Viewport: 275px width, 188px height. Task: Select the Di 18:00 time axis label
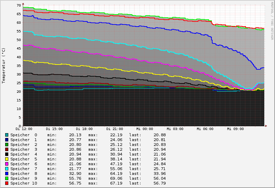pyautogui.click(x=84, y=129)
